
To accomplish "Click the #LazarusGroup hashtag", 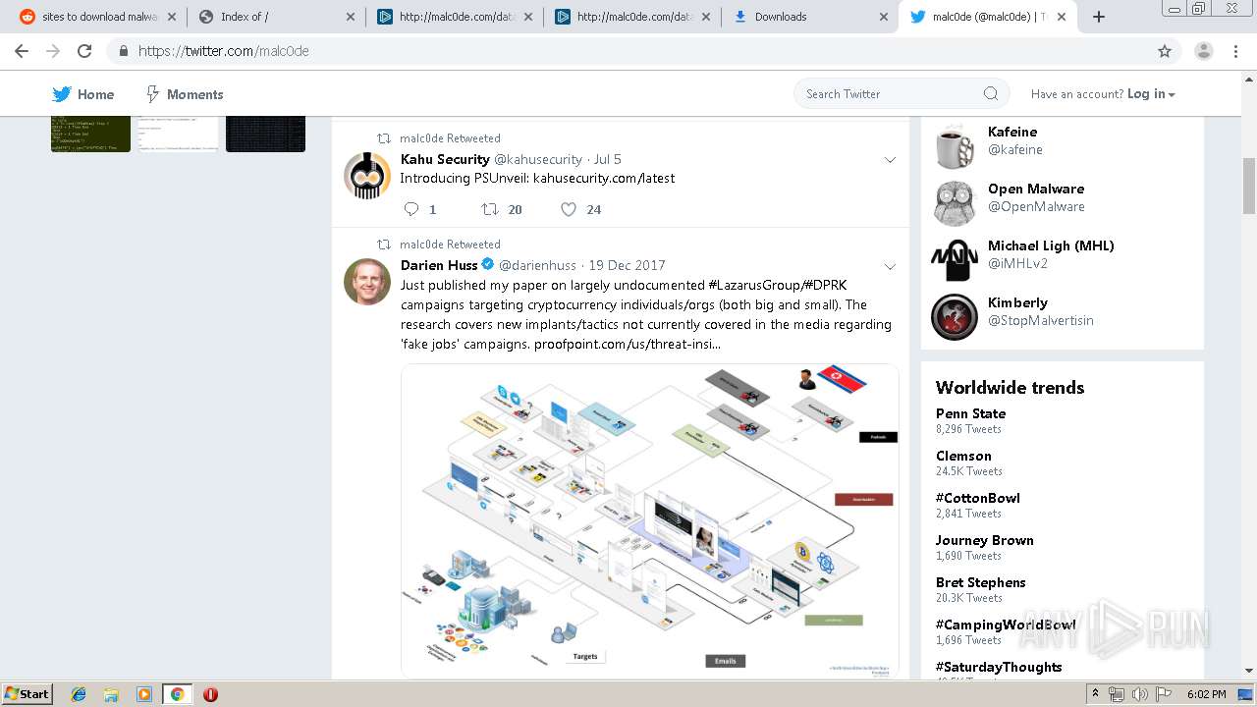I will pos(753,285).
